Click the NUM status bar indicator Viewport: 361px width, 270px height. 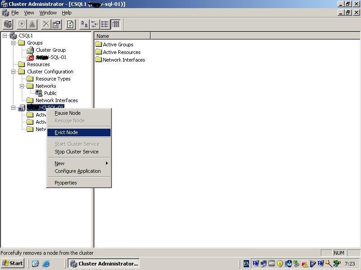coord(339,253)
